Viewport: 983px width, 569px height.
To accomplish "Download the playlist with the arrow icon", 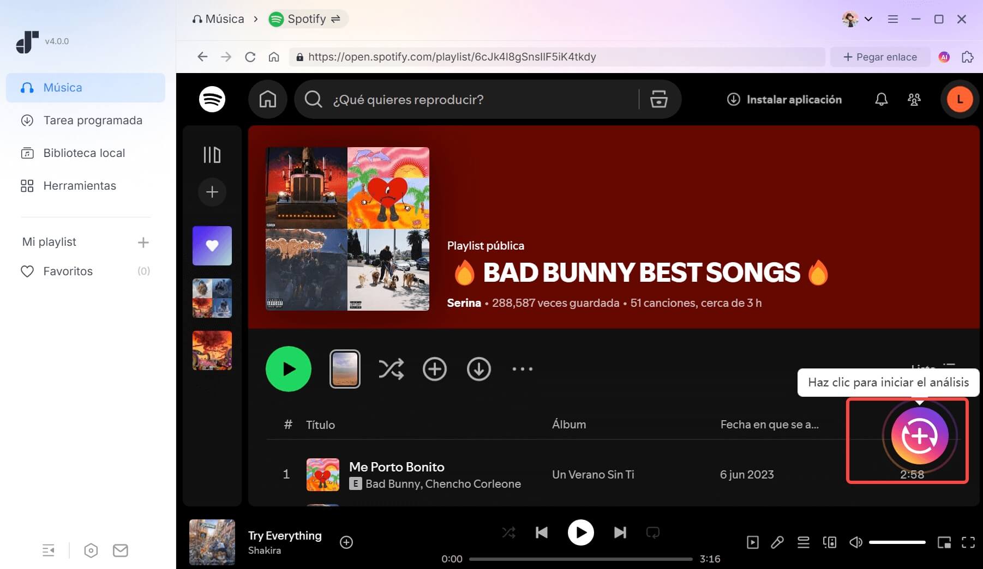I will (478, 369).
